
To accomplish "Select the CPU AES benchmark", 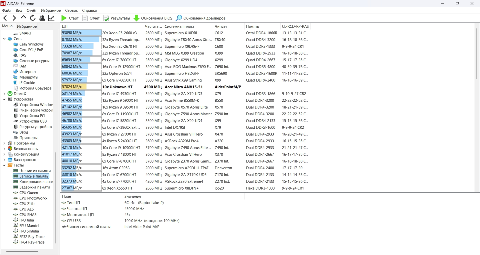I will tap(23, 209).
